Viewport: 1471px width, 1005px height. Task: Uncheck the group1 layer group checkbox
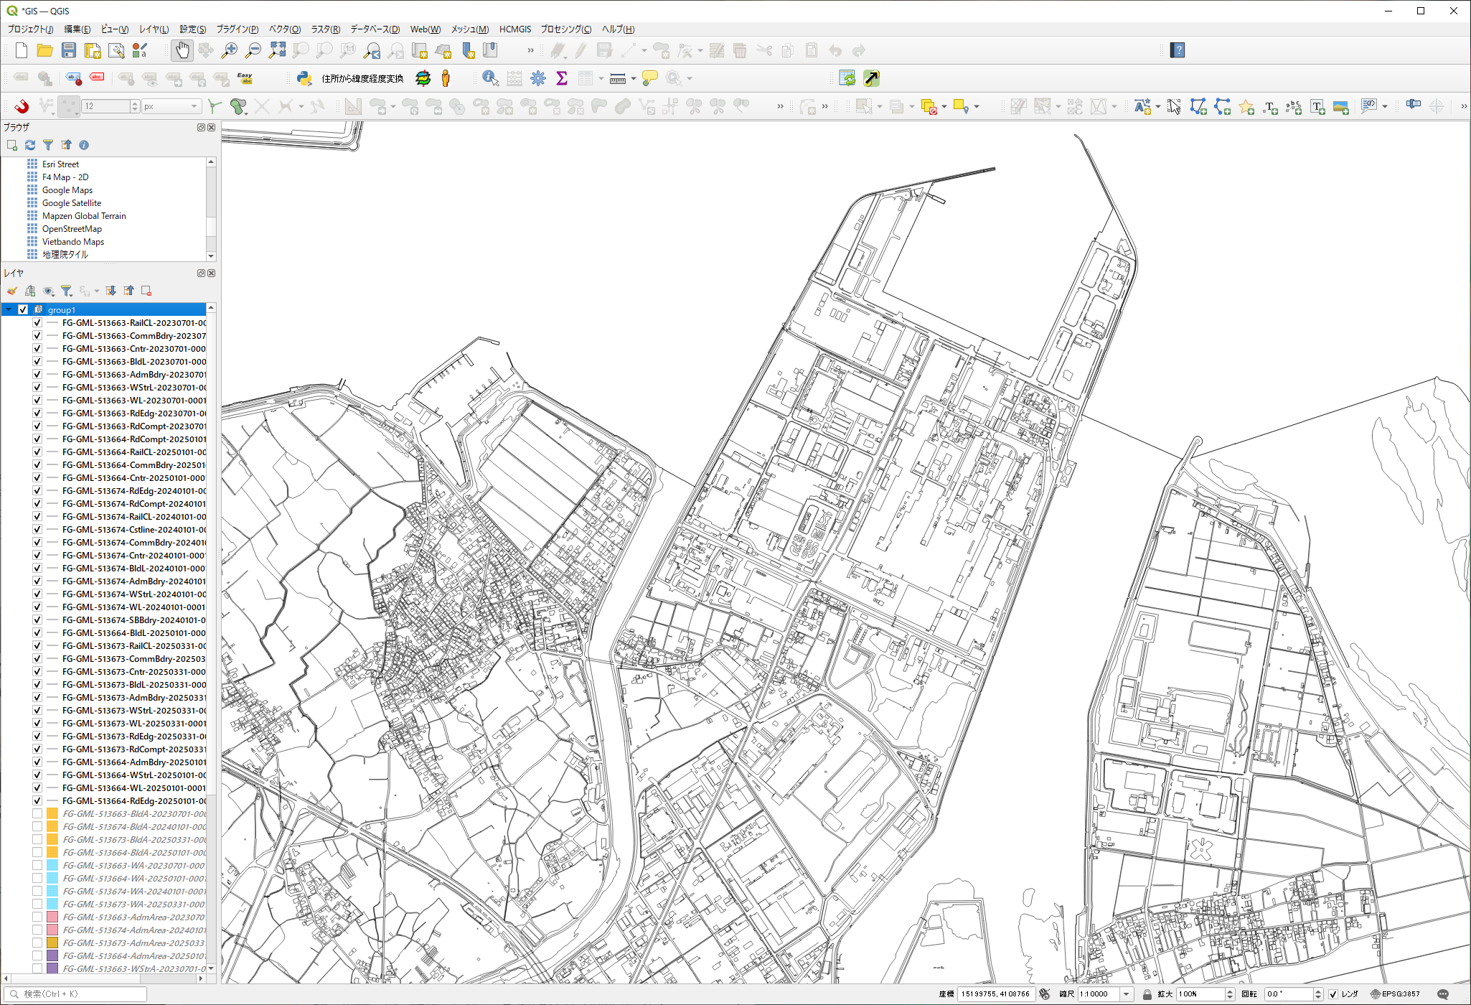pyautogui.click(x=23, y=309)
